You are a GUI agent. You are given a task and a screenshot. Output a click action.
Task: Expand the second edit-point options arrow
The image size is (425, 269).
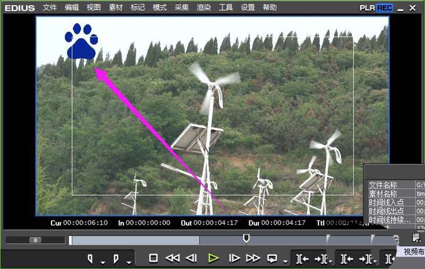[375, 262]
